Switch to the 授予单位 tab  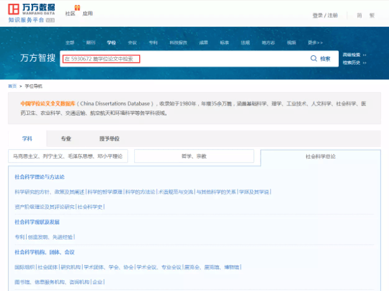click(x=109, y=139)
